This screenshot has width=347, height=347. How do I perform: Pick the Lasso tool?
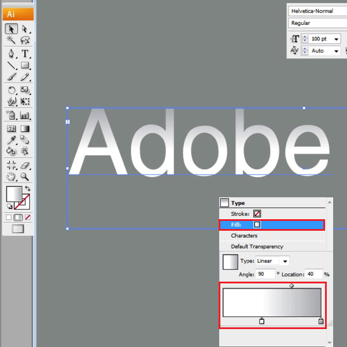[24, 40]
